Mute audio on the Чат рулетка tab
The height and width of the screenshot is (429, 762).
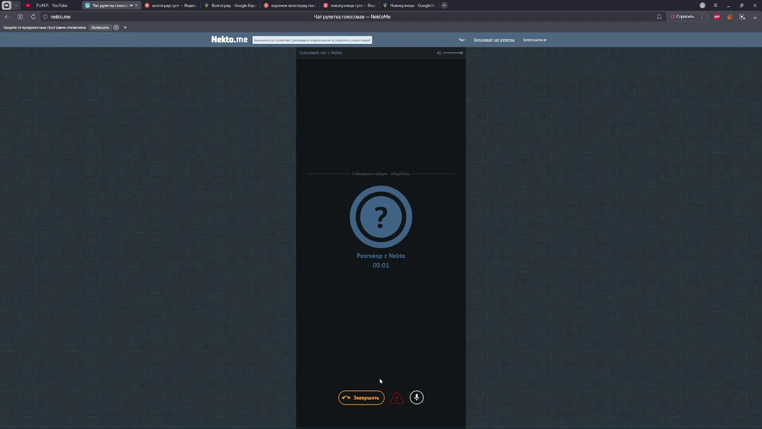pos(131,5)
